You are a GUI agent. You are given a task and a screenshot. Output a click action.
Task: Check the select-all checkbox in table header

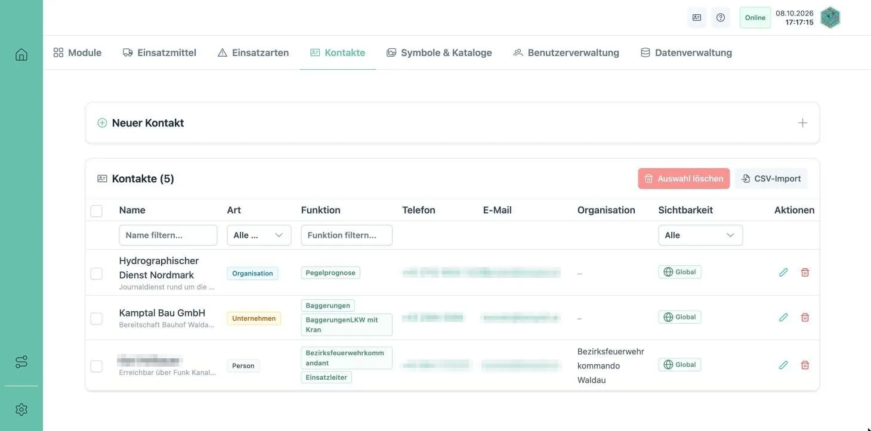(96, 210)
